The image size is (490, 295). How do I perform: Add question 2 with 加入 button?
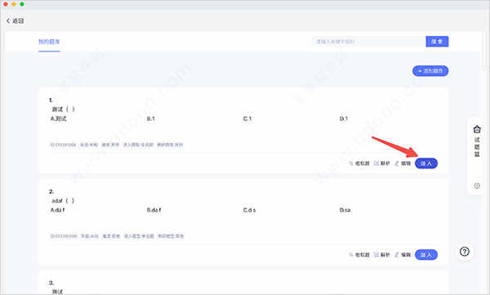coord(426,255)
